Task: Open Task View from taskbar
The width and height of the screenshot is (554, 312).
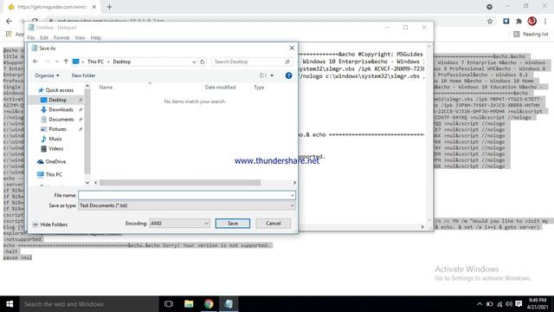Action: pos(169,304)
